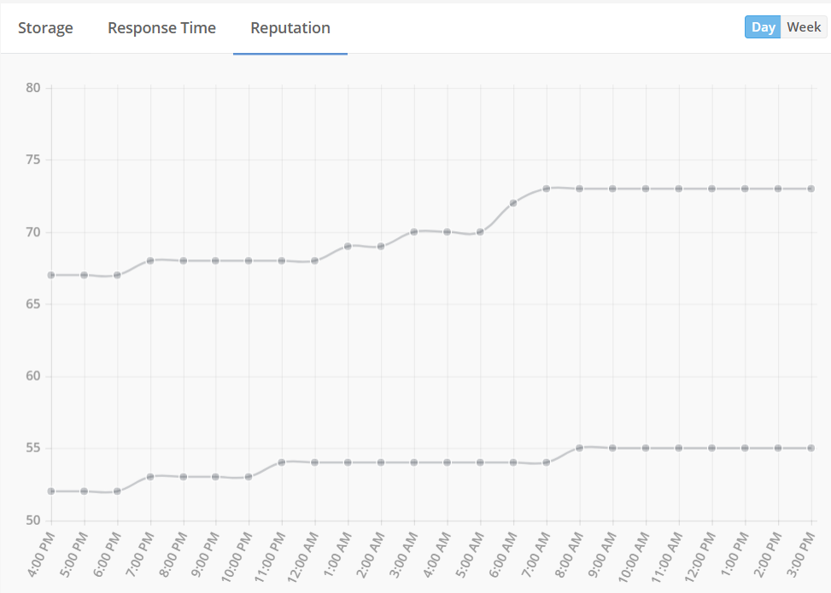Click upper line point at 7:00 PM
This screenshot has width=831, height=593.
pyautogui.click(x=150, y=260)
